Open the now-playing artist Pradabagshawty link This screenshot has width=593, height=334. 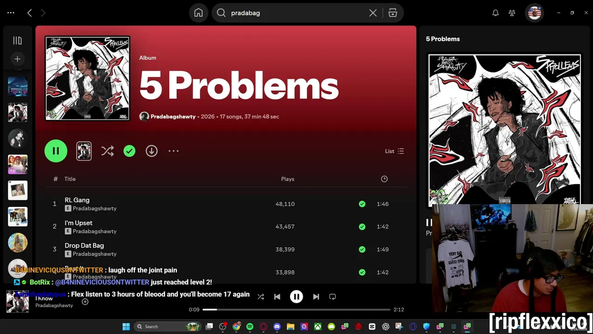[54, 305]
